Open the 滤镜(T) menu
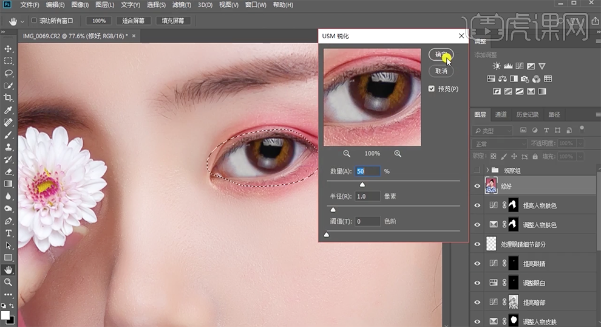Viewport: 601px width, 327px height. coord(182,5)
